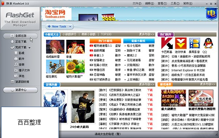
Task: Open the 24 movie poster thumbnail
Action: (x=83, y=107)
